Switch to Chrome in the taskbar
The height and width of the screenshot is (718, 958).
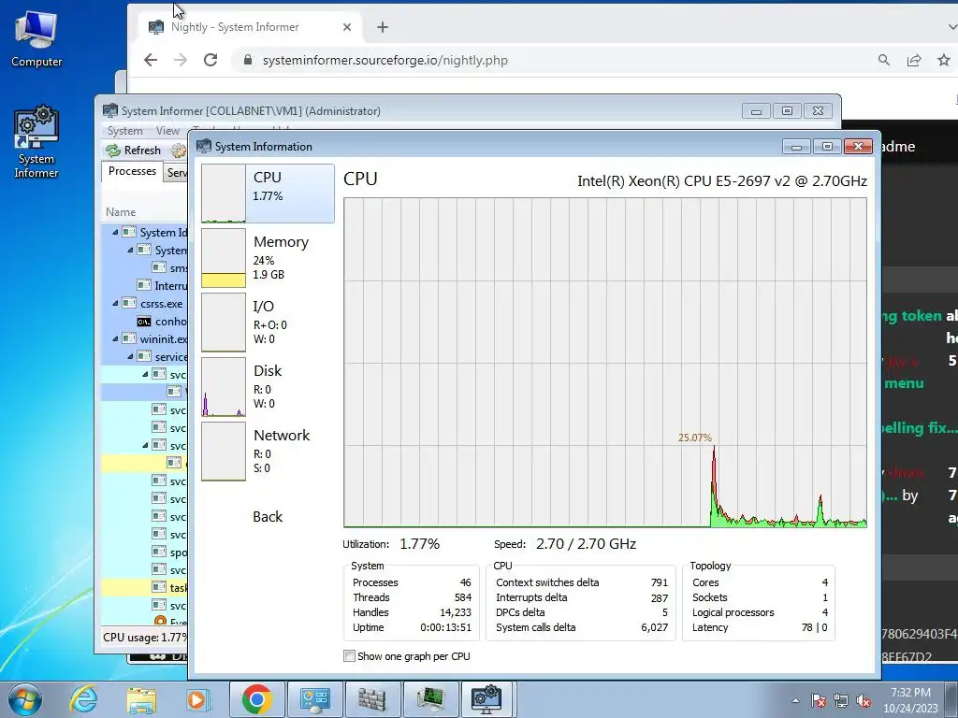coord(257,699)
